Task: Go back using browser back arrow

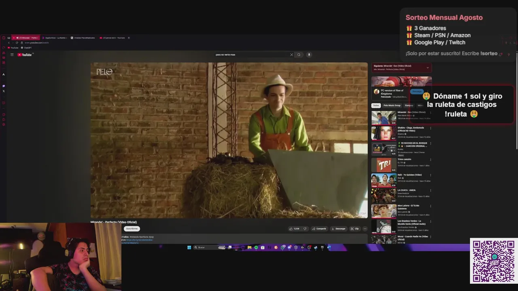Action: click(x=9, y=43)
